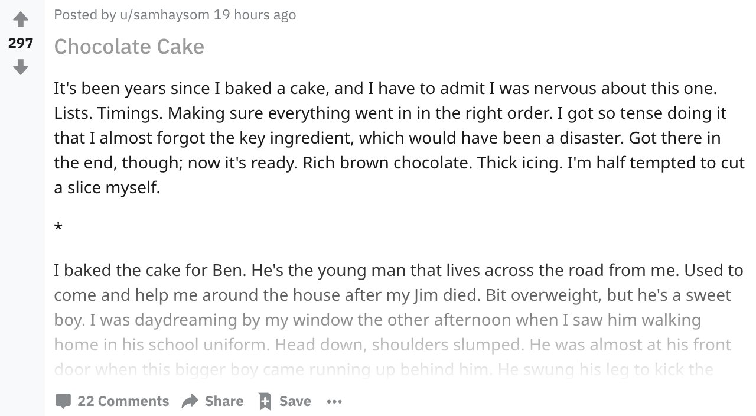Open u/samhaysom user profile
Screen dimensions: 756x416
pos(164,15)
